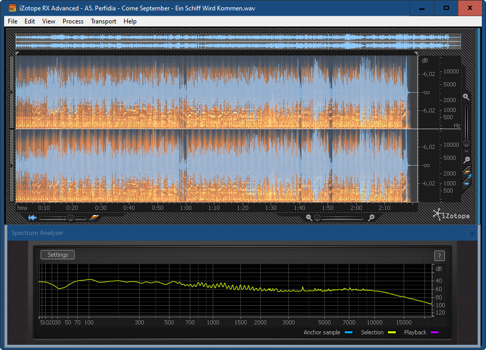Image resolution: width=486 pixels, height=350 pixels.
Task: Click the bottom channel arrow selector
Action: click(x=12, y=166)
